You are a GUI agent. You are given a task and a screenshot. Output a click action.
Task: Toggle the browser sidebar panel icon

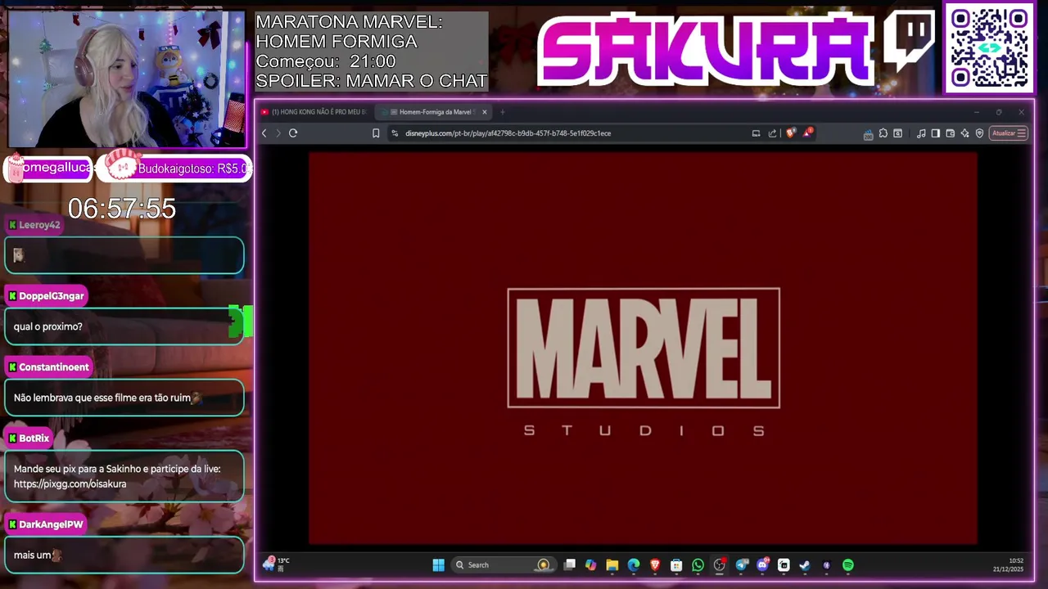click(936, 133)
